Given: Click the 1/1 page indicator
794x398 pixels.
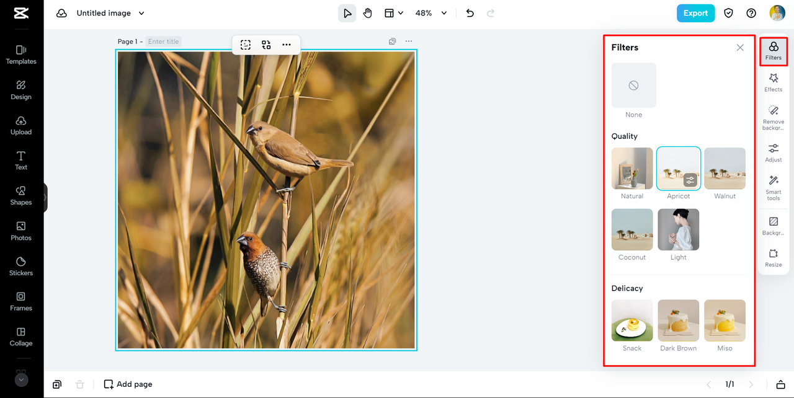Looking at the screenshot, I should tap(730, 384).
